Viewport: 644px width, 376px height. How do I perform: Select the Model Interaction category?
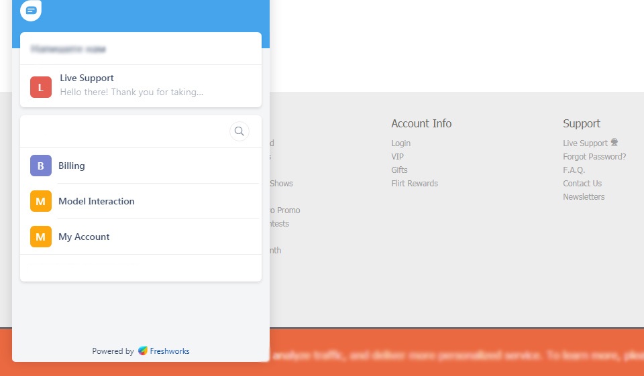[x=97, y=201]
